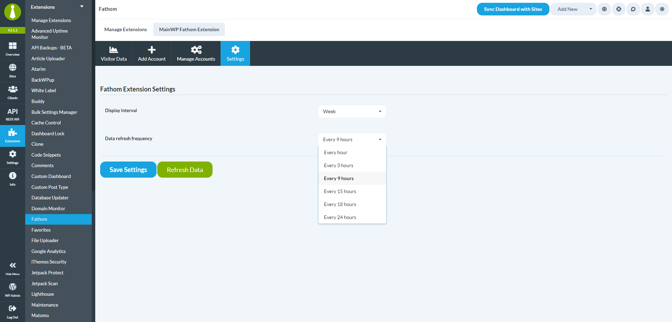The width and height of the screenshot is (672, 322).
Task: Choose 'Every 24 hours' refresh option
Action: (352, 217)
